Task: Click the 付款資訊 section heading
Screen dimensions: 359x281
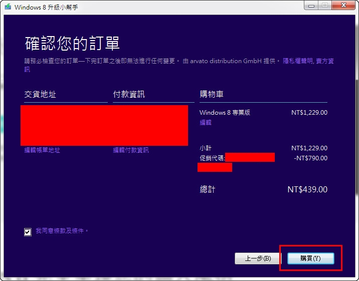Action: click(129, 94)
